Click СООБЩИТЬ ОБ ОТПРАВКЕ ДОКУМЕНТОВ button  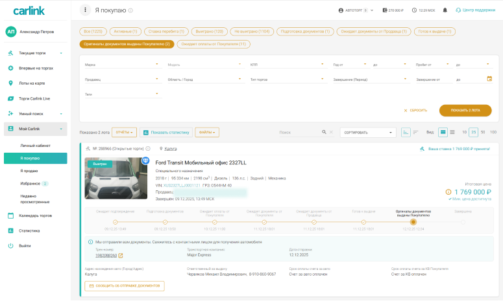point(124,285)
